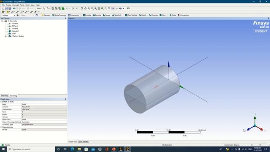Click the Point tool

[173, 15]
